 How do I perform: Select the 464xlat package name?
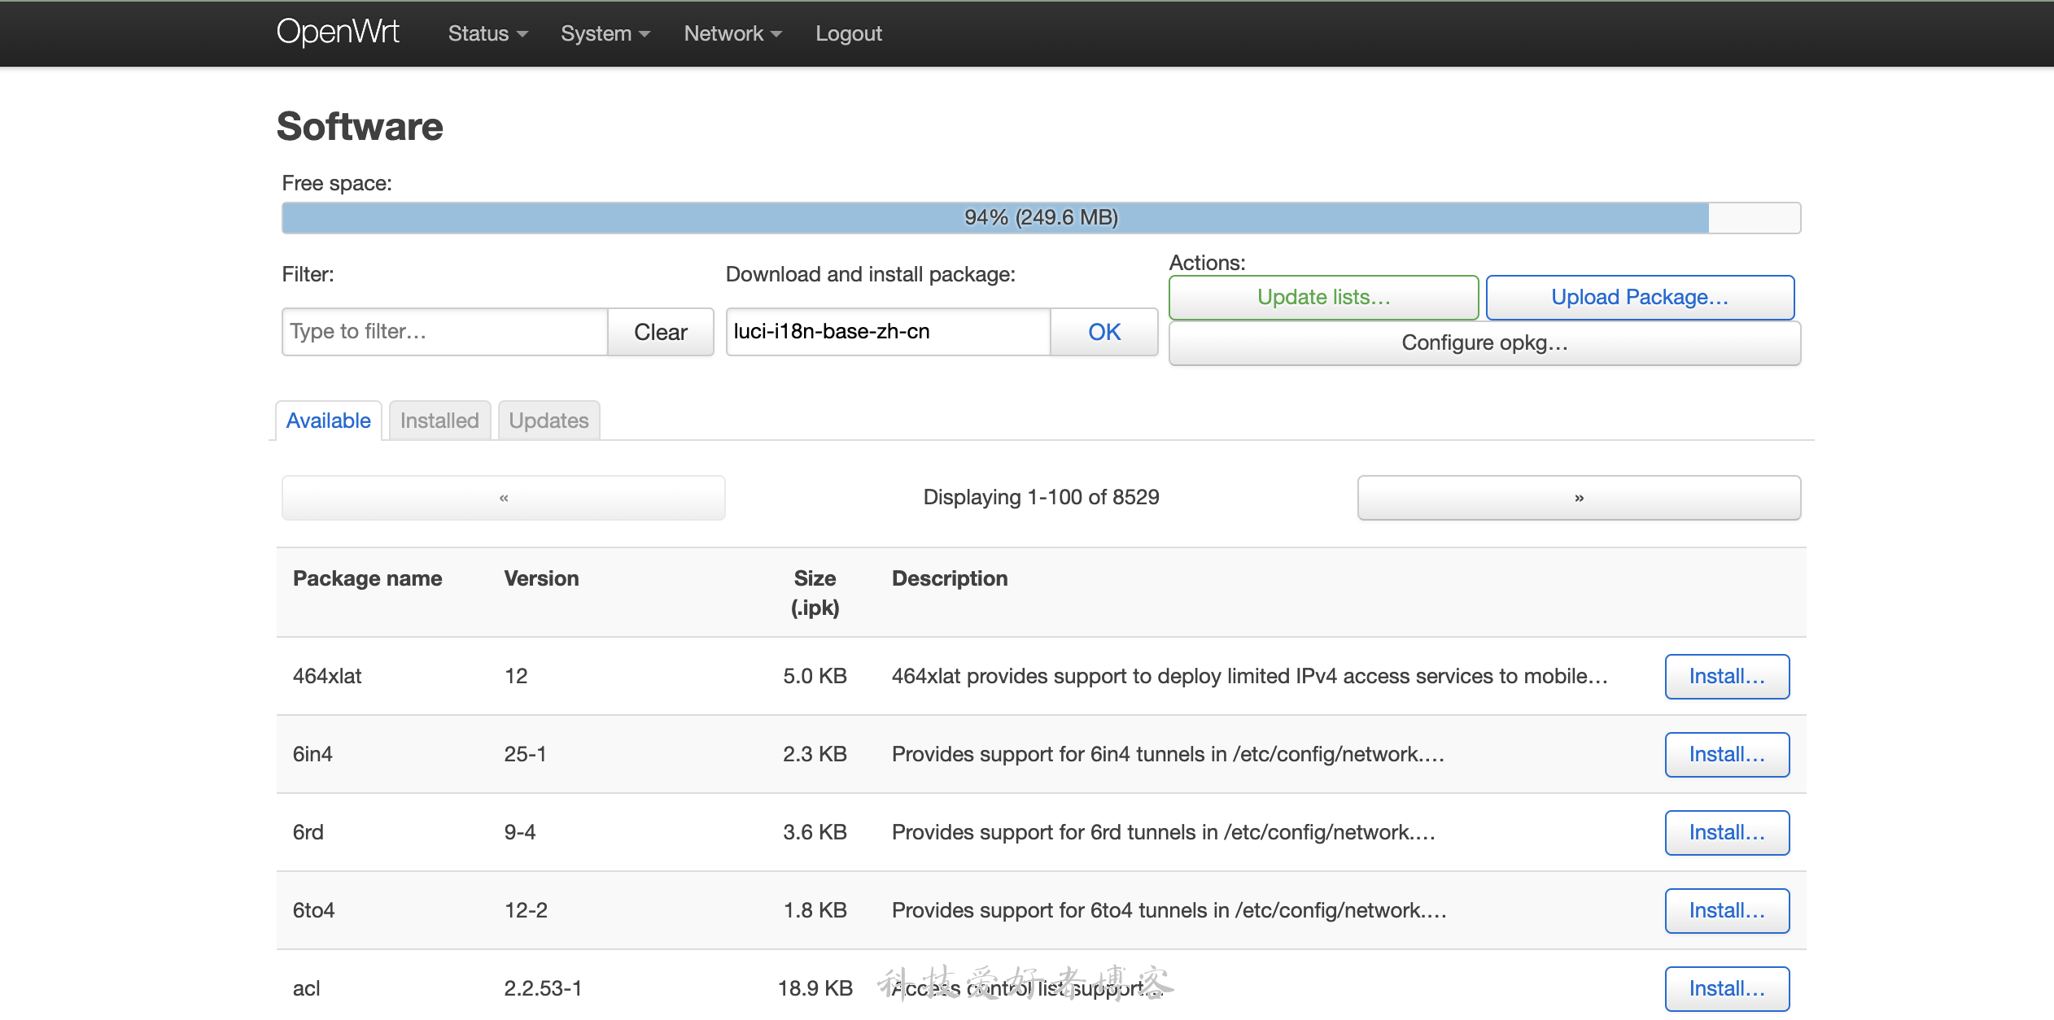tap(327, 676)
